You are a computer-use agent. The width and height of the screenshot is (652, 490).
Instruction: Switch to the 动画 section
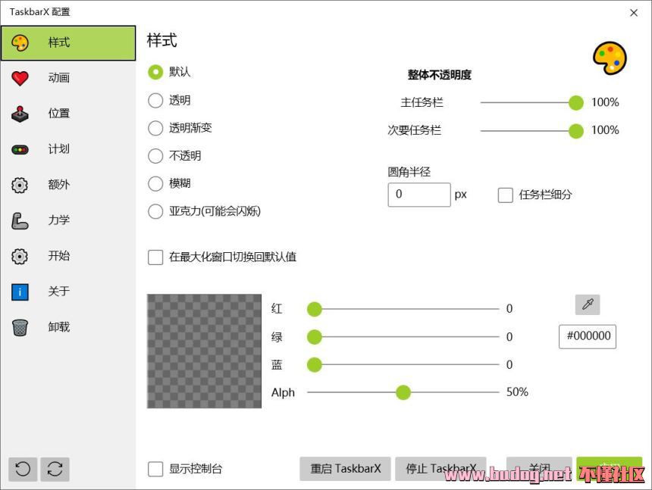pyautogui.click(x=68, y=78)
